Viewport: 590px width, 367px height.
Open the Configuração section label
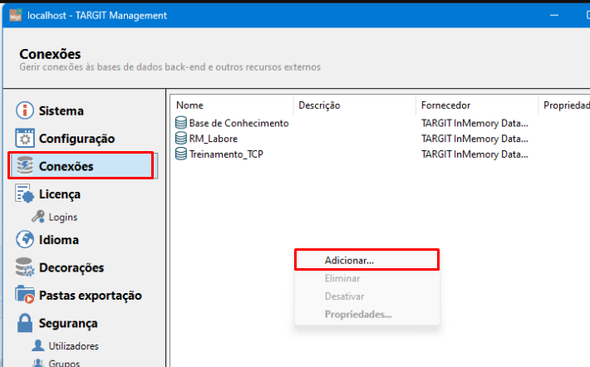77,139
